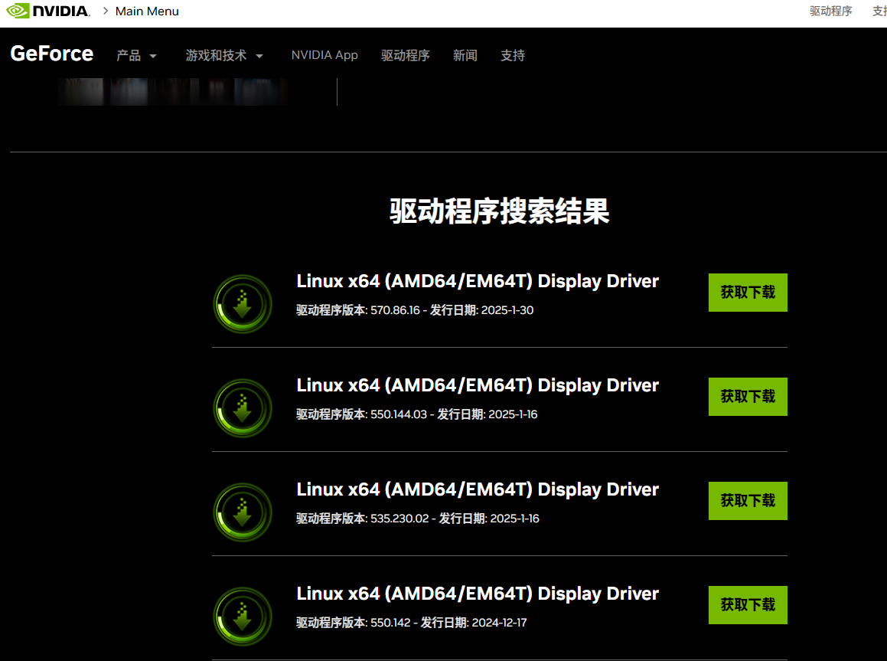Open the Main Menu breadcrumb
This screenshot has height=661, width=887.
147,11
